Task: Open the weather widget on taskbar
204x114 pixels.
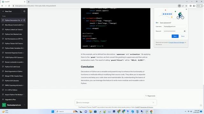Action: [5, 111]
